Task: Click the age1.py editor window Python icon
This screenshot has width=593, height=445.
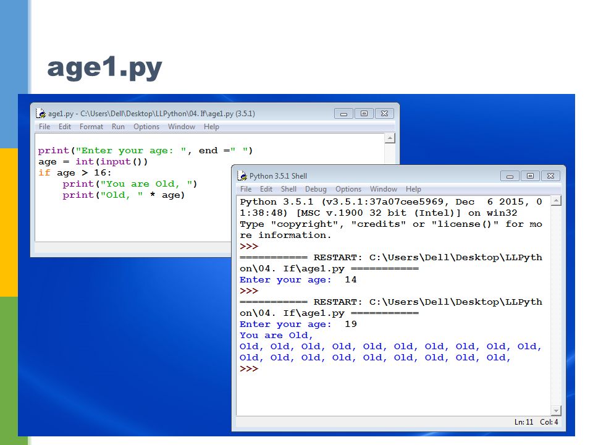Action: pos(41,113)
